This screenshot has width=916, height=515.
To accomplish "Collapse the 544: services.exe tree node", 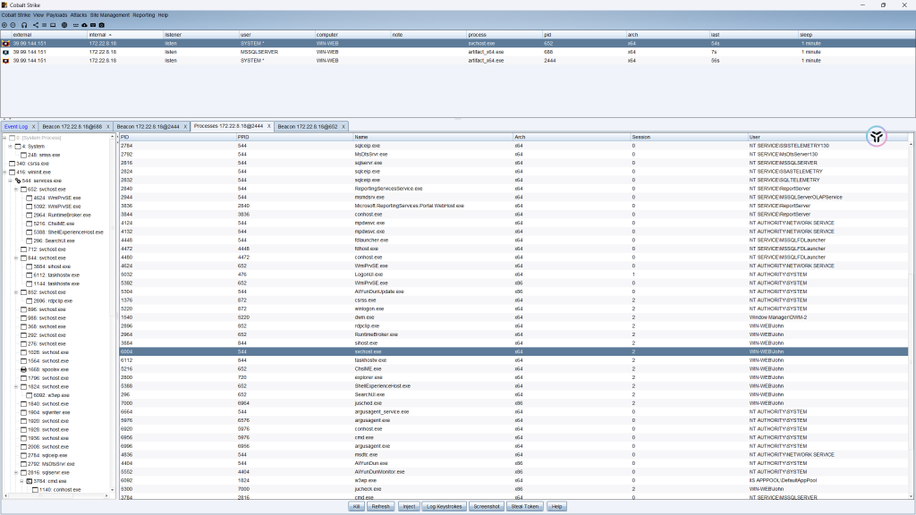I will point(11,181).
